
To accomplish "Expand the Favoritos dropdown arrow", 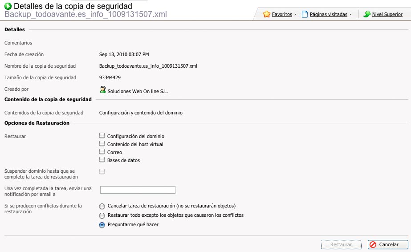I will pyautogui.click(x=295, y=15).
